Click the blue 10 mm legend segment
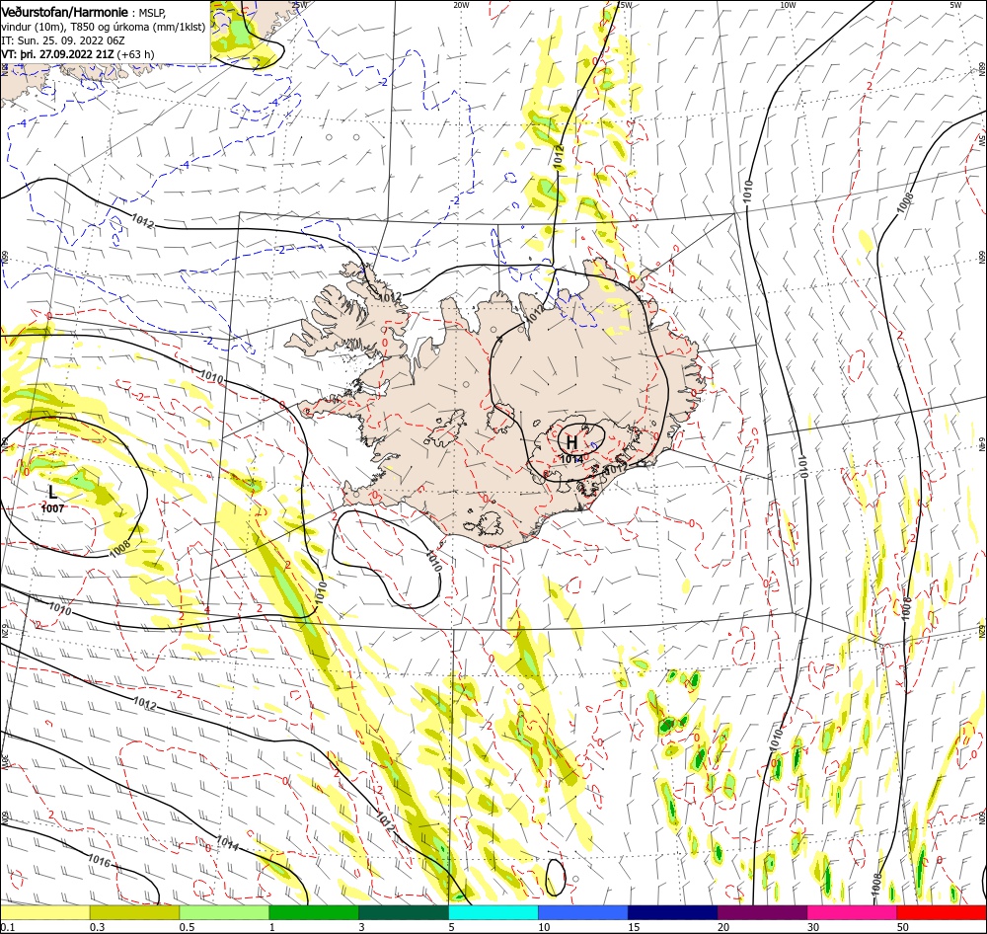The height and width of the screenshot is (934, 987). tap(583, 913)
